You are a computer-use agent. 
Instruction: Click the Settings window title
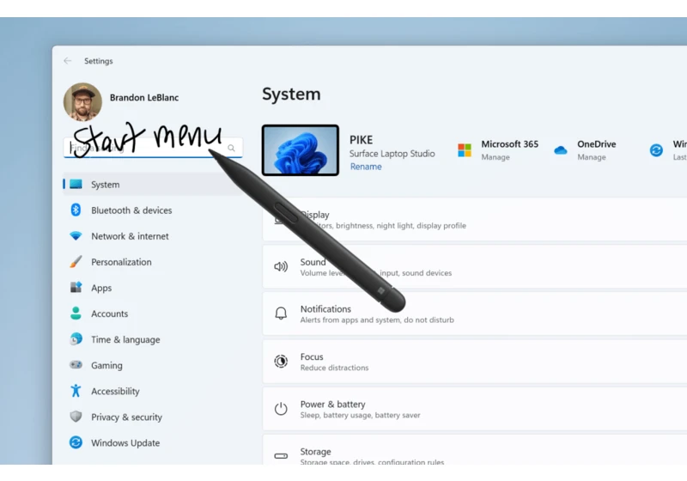tap(99, 61)
